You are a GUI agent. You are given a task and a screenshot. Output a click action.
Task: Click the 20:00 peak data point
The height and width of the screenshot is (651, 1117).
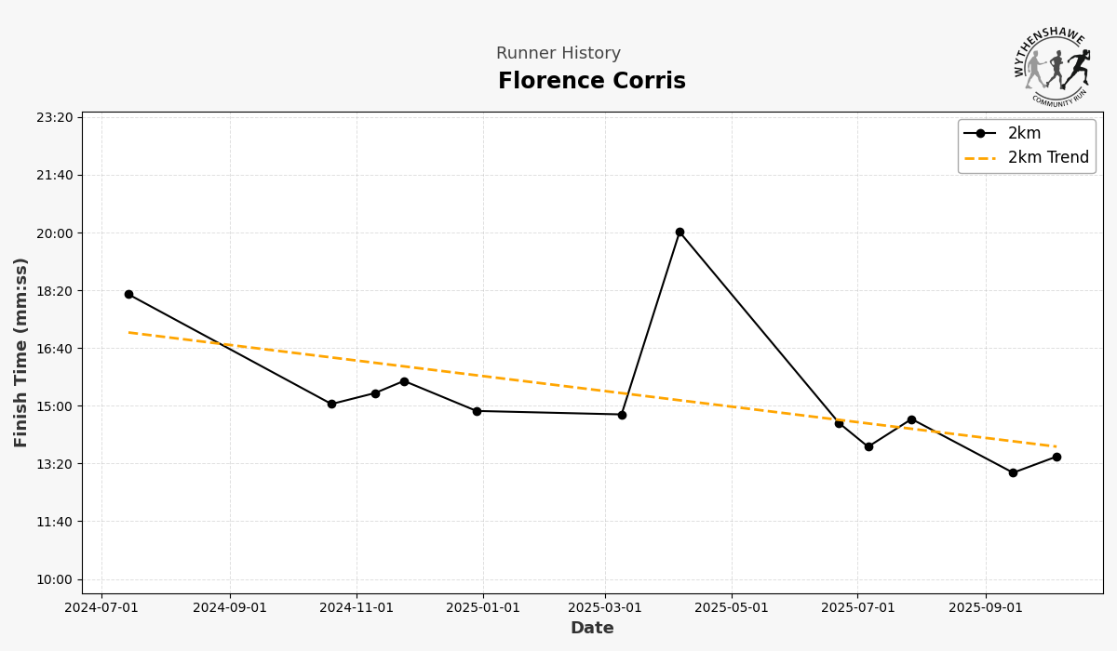tap(680, 232)
